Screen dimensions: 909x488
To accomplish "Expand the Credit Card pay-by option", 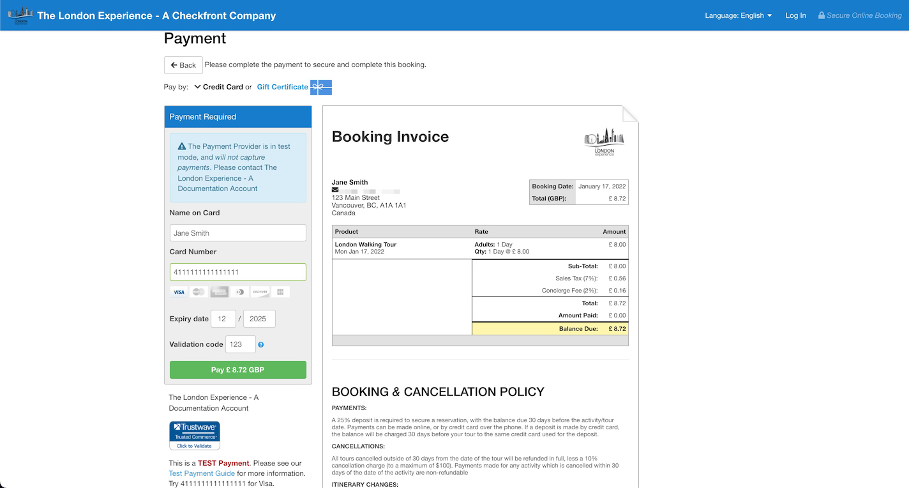I will (218, 87).
